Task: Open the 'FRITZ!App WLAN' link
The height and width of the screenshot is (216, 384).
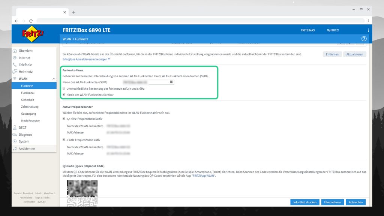Action: (x=203, y=175)
